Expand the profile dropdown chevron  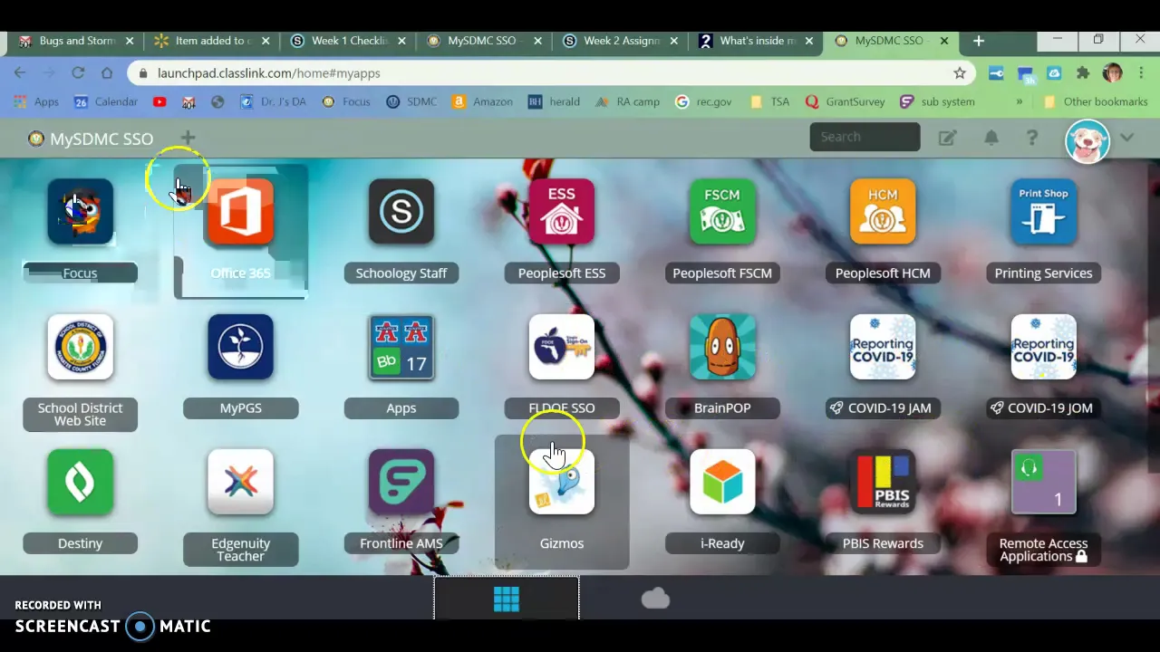[1126, 138]
